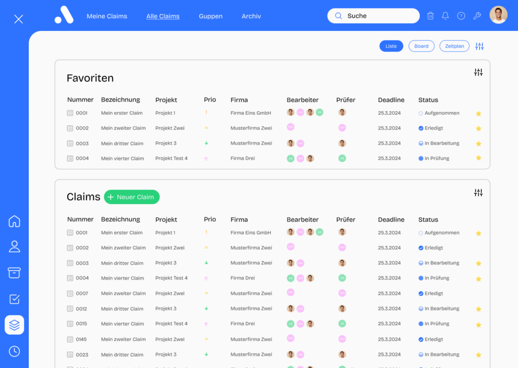The width and height of the screenshot is (518, 368).
Task: Open the archive box sidebar icon
Action: (14, 272)
